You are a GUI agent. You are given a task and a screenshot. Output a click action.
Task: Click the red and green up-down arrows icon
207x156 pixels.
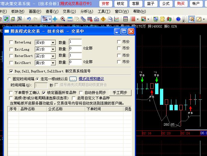[169, 19]
